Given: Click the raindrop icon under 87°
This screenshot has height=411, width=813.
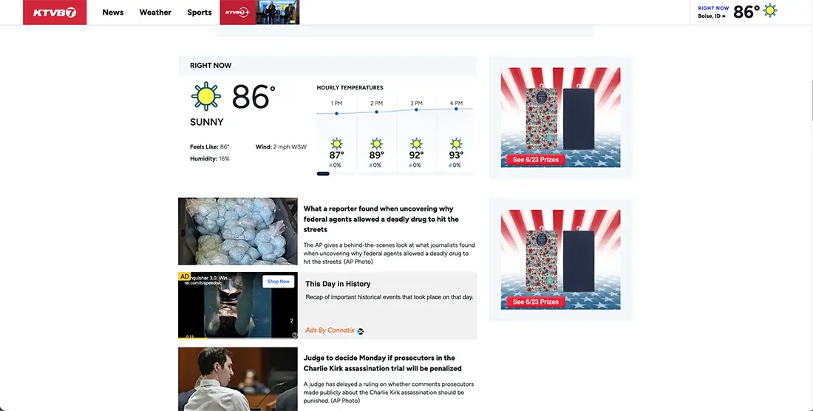Looking at the screenshot, I should tap(331, 166).
